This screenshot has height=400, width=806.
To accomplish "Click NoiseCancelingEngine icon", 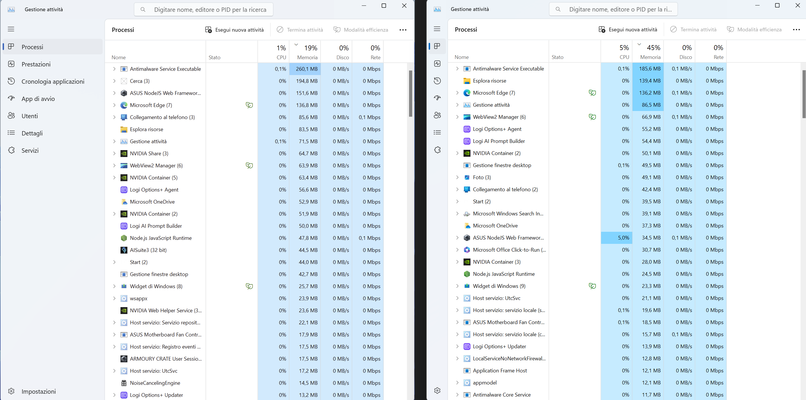I will point(124,383).
